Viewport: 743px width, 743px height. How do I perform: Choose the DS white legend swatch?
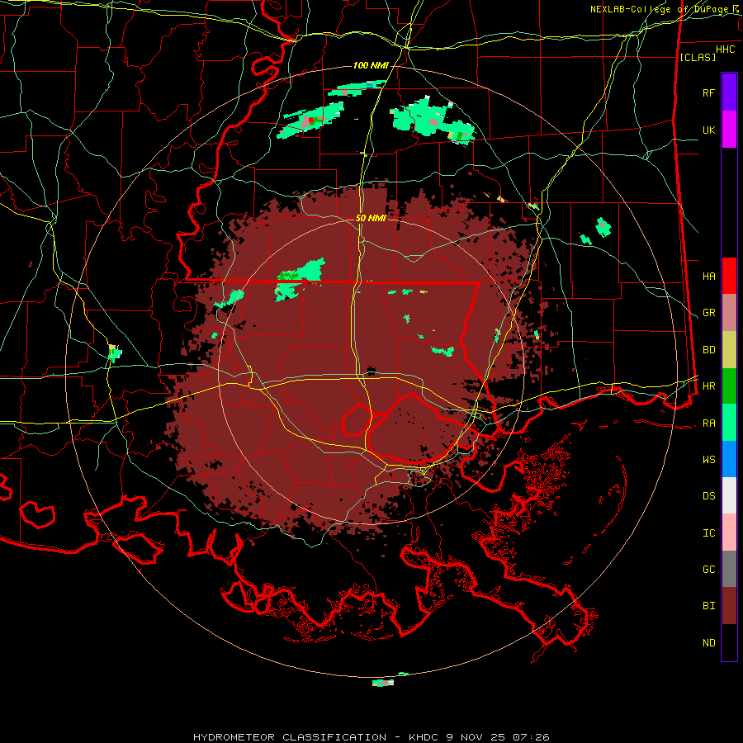(729, 495)
